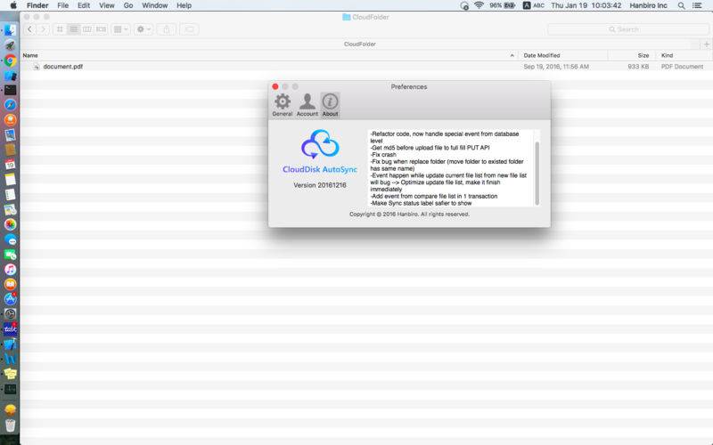Click the release notes scrollbar in About

537,173
